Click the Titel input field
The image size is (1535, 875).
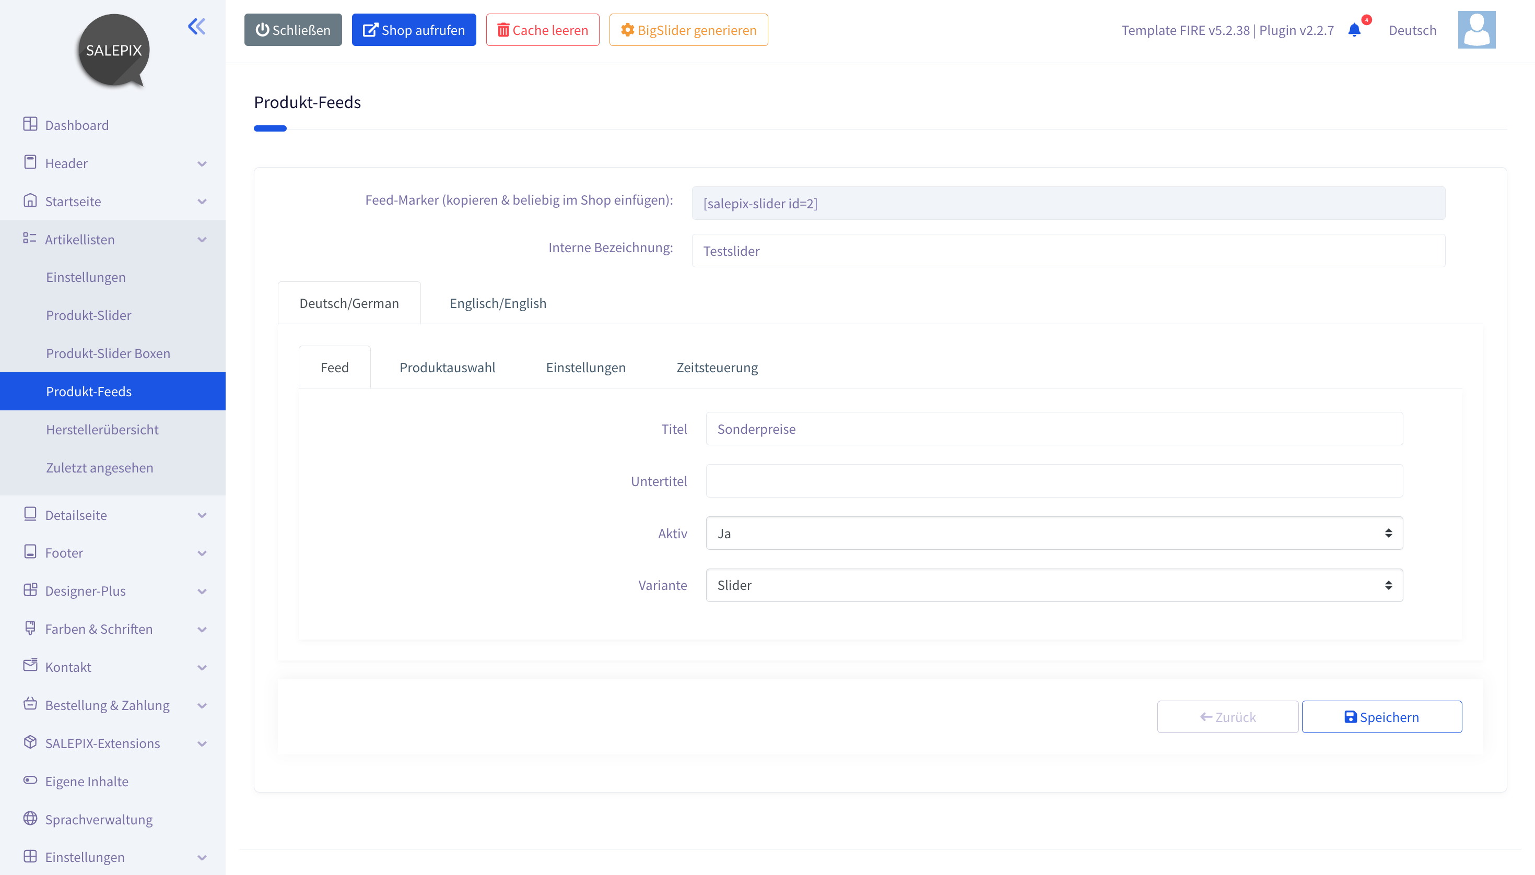1054,429
